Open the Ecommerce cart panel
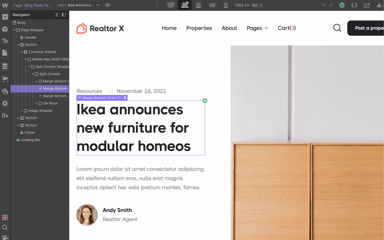This screenshot has width=384, height=240. point(5,79)
